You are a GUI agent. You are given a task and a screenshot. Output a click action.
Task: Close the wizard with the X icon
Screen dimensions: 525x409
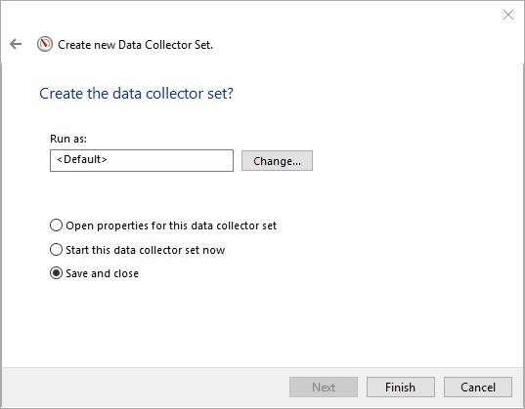pos(508,15)
